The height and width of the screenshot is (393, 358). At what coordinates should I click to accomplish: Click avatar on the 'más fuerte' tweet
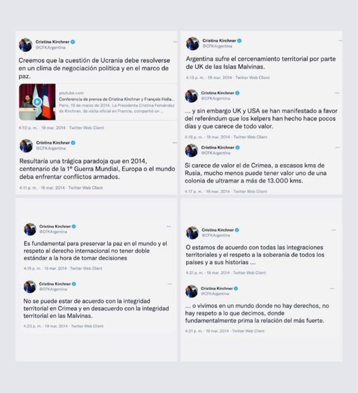(192, 292)
